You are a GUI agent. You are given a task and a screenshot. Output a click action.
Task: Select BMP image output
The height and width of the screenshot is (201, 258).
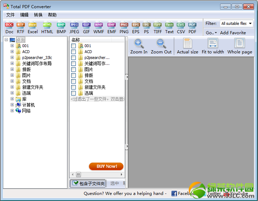tap(61, 28)
